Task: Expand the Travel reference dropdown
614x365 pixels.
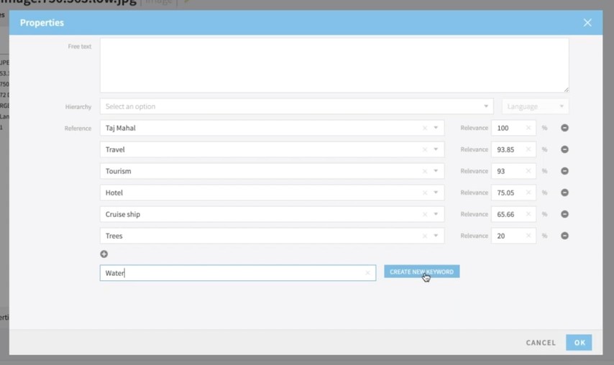Action: [x=436, y=149]
